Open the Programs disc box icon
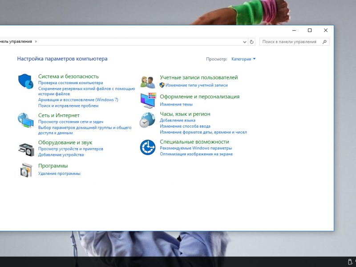The width and height of the screenshot is (356, 267). [x=26, y=170]
